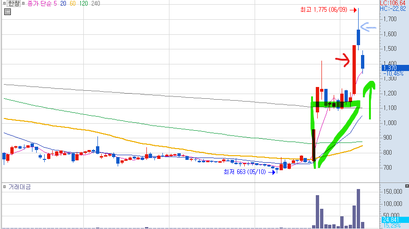
Task: Click the 1,200 price axis label
Action: pos(390,93)
